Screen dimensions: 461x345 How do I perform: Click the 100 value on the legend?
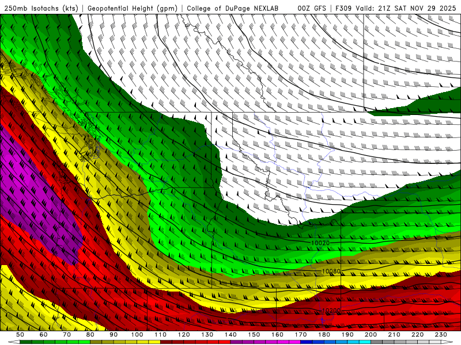[x=137, y=335]
